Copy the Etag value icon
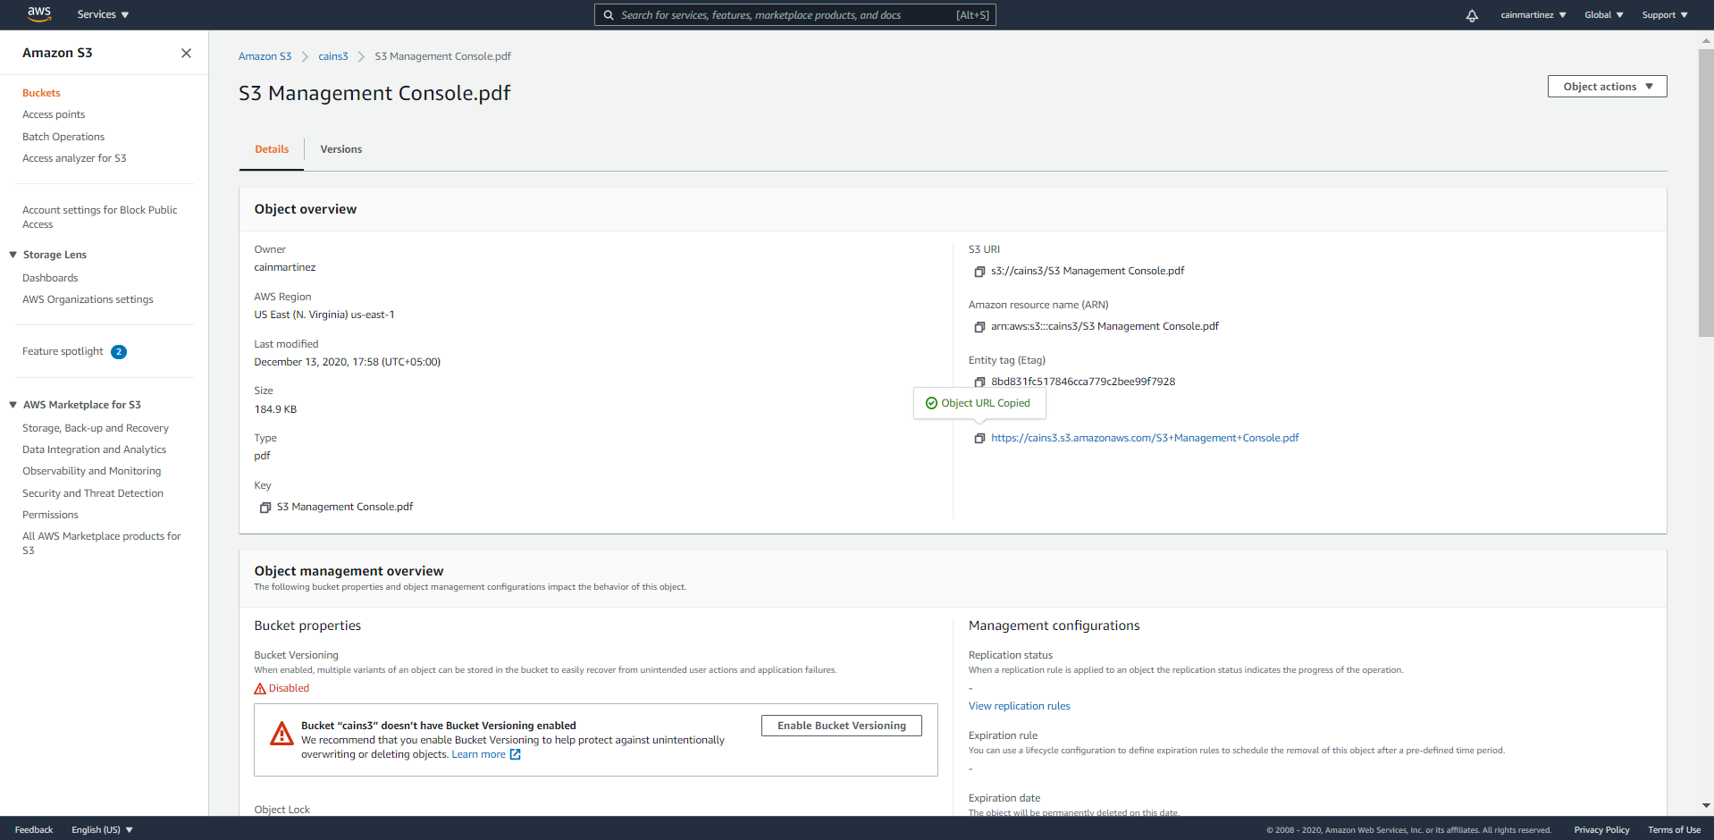Image resolution: width=1714 pixels, height=840 pixels. click(979, 382)
